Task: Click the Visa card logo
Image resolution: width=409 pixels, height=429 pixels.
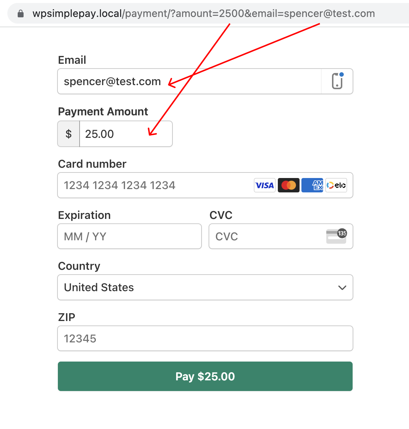Action: coord(265,185)
